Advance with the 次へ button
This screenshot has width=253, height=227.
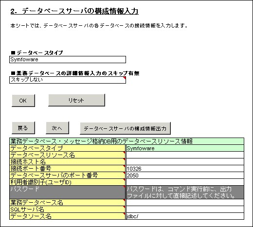[x=57, y=128]
